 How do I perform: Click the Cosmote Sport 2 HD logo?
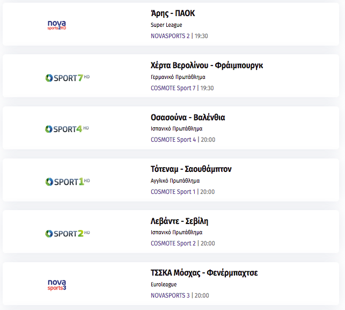pos(67,234)
